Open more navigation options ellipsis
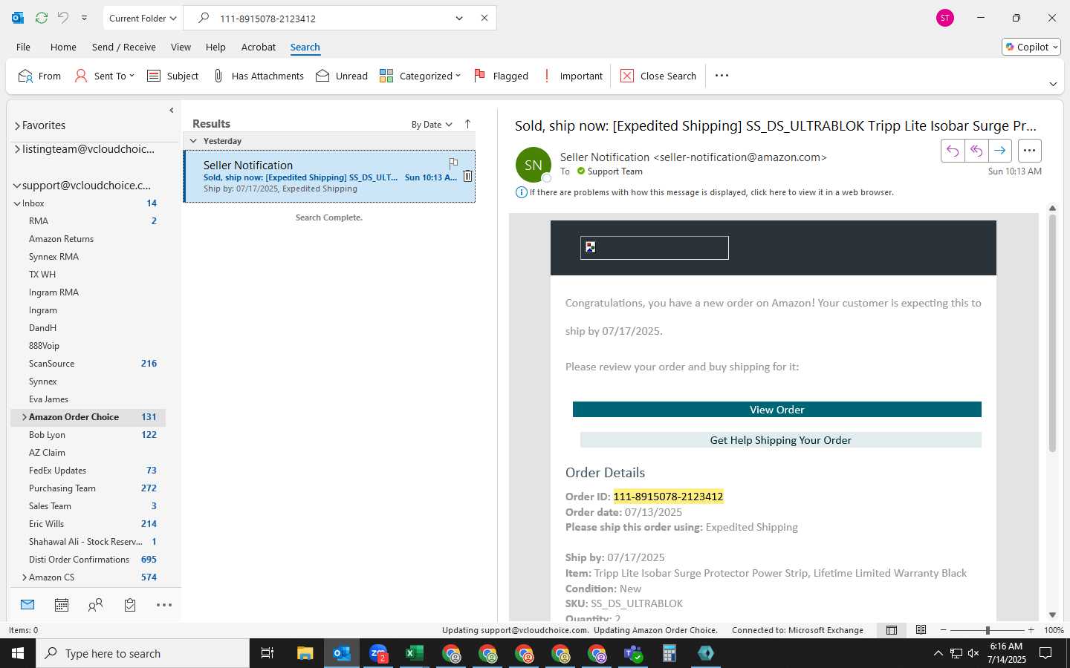The image size is (1070, 668). [x=164, y=605]
